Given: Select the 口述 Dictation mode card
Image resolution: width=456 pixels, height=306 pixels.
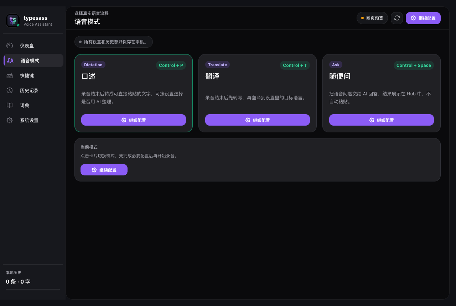Looking at the screenshot, I should pos(134,93).
